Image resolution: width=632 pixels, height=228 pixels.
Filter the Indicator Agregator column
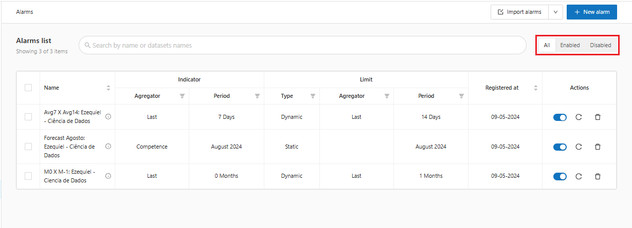tap(182, 96)
